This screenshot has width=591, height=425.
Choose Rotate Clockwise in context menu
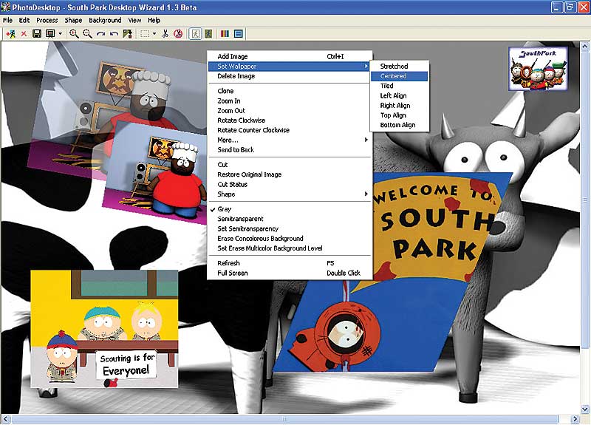290,120
